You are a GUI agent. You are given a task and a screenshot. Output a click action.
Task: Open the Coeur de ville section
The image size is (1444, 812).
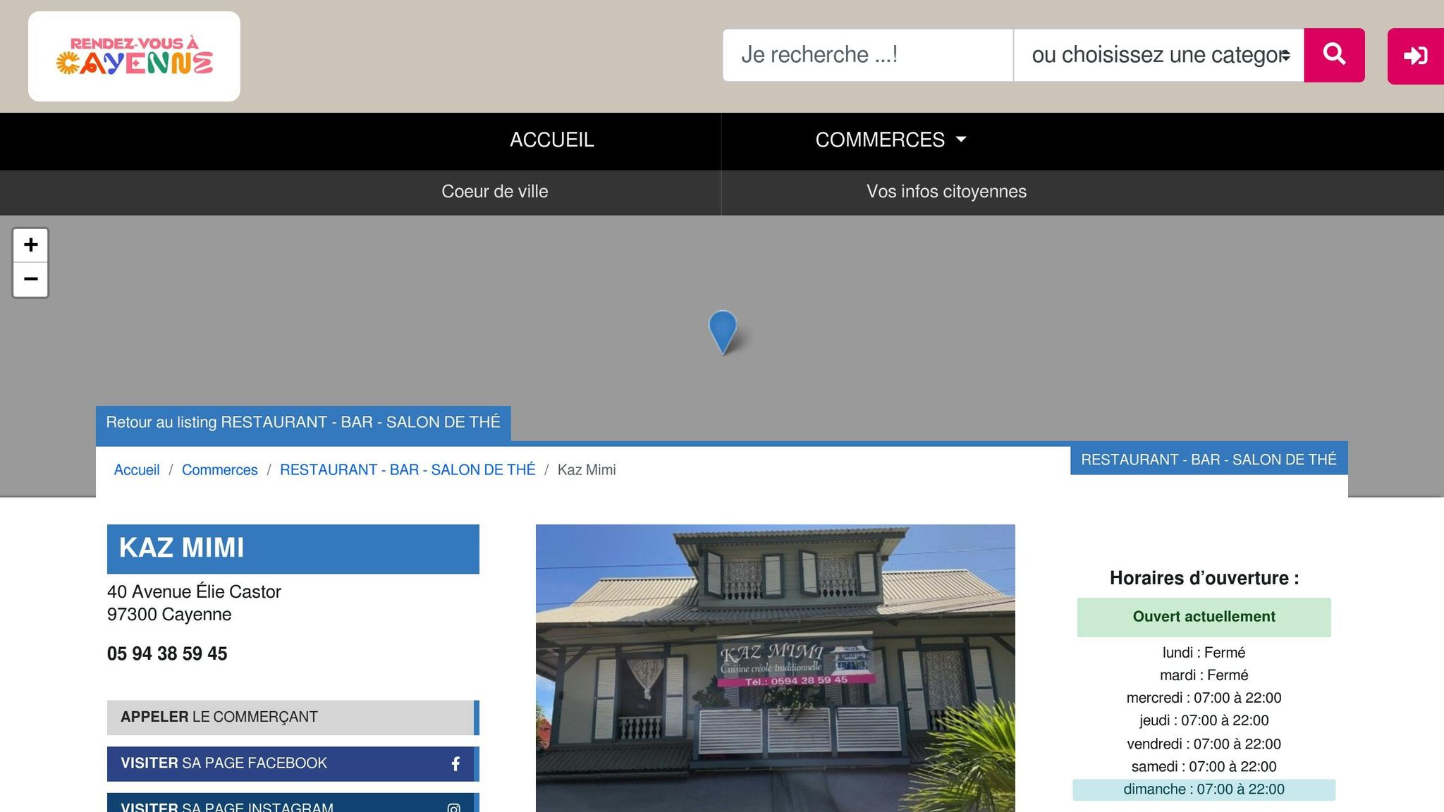pyautogui.click(x=494, y=192)
